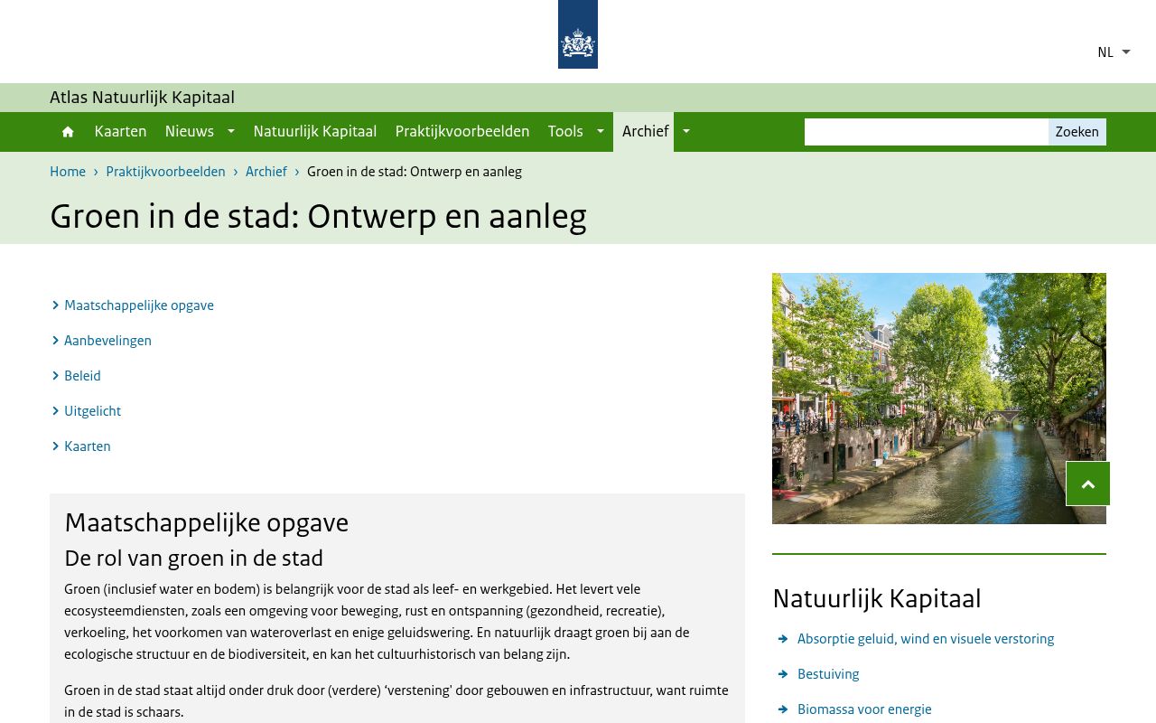Screen dimensions: 1156x723
Task: Click the chevron before Aanbevelingen
Action: click(x=55, y=341)
